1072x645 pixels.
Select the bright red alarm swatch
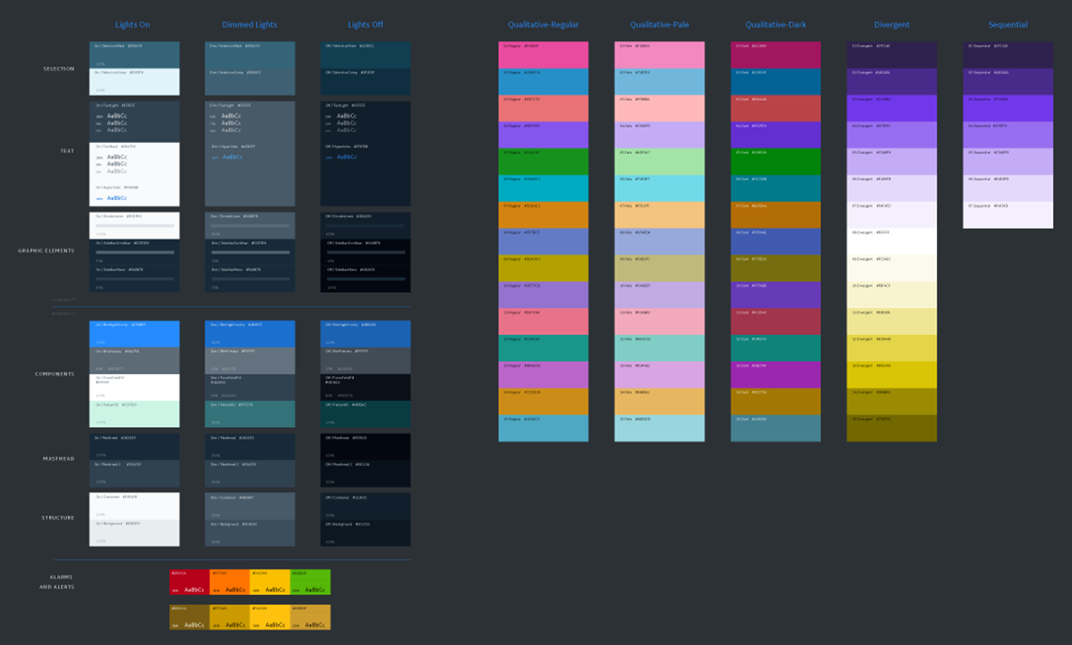[x=189, y=582]
